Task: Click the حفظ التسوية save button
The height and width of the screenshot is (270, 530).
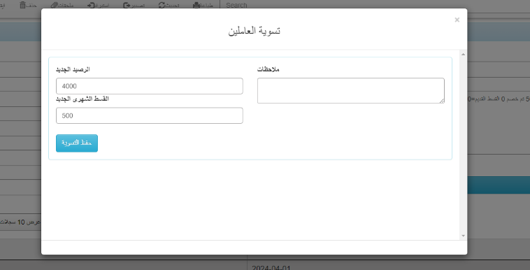Action: pyautogui.click(x=77, y=143)
